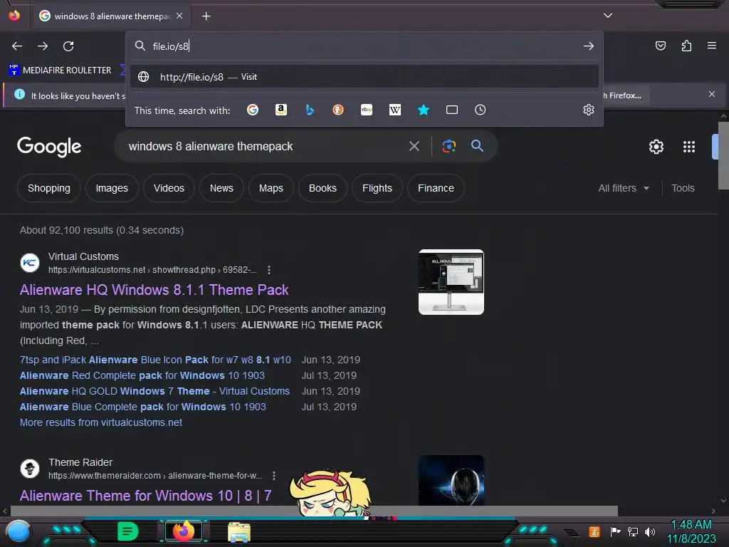Open the Firefox application menu
This screenshot has width=729, height=547.
point(712,46)
